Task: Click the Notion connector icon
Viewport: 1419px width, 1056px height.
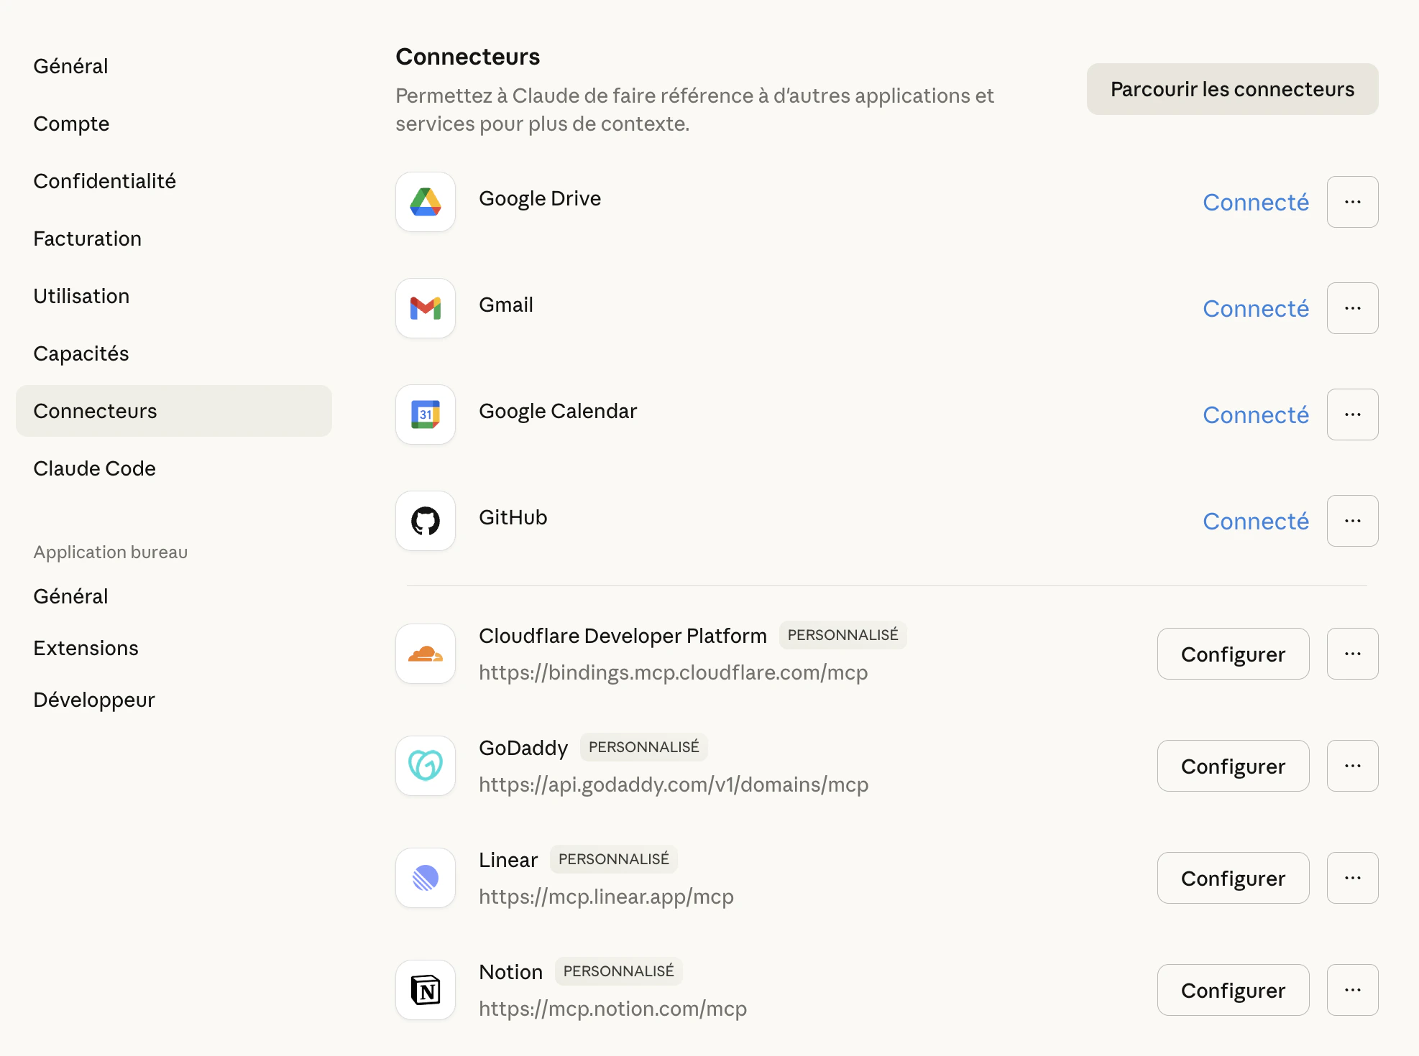Action: [x=425, y=990]
